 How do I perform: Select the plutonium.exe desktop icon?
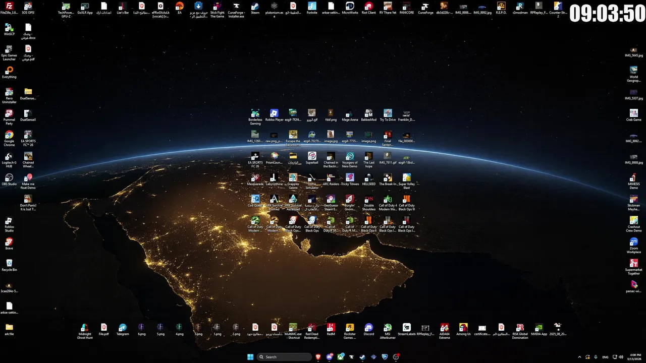point(274,10)
